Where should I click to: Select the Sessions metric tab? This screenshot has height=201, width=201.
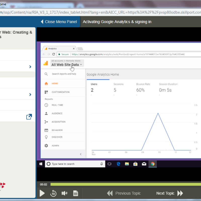pos(118,88)
